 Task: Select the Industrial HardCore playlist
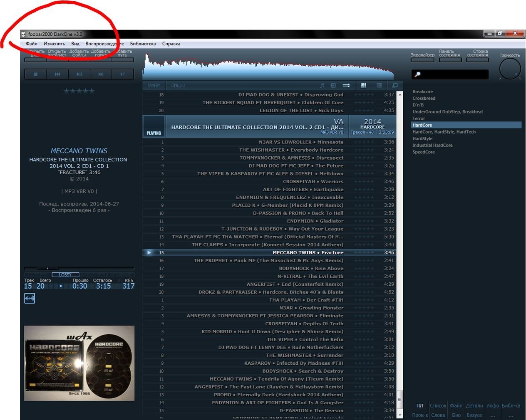pos(432,145)
